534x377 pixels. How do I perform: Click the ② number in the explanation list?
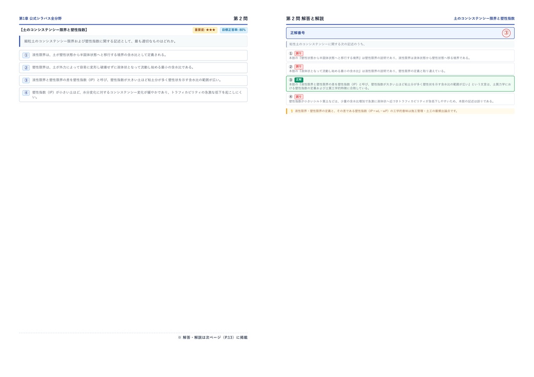pos(290,67)
